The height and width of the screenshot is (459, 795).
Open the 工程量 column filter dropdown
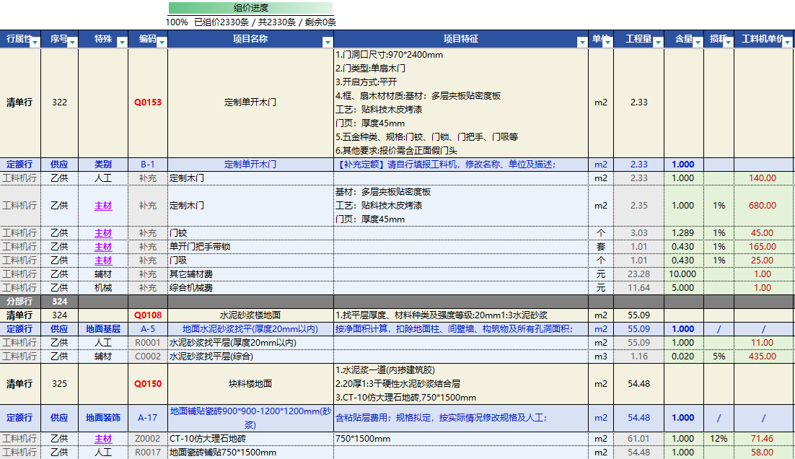point(658,43)
